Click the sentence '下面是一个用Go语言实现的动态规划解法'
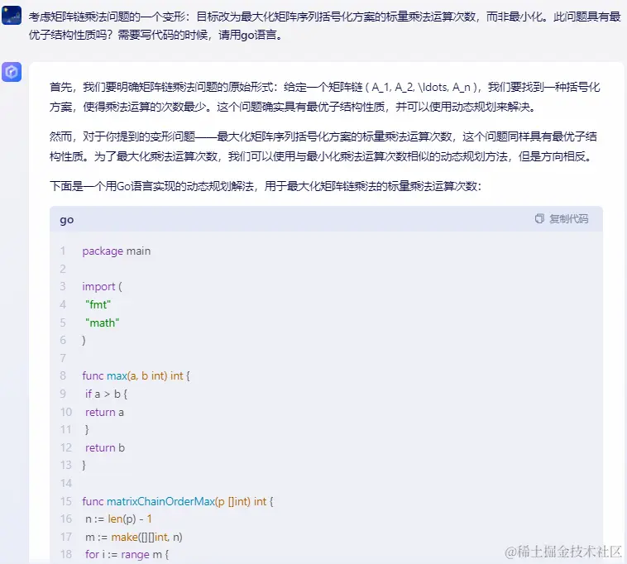The height and width of the screenshot is (564, 627). (x=266, y=186)
